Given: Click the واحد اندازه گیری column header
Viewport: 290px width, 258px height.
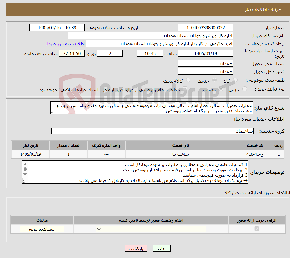Looking at the screenshot, I should click(106, 146).
